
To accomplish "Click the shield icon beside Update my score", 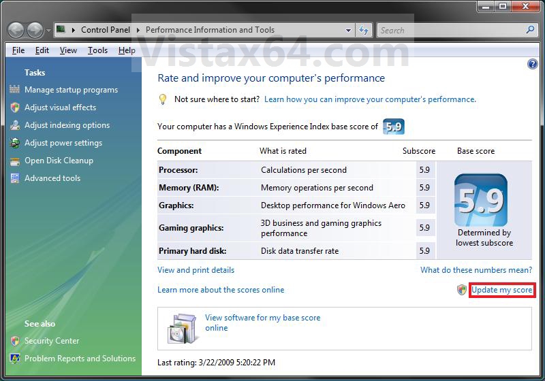I will tap(462, 290).
